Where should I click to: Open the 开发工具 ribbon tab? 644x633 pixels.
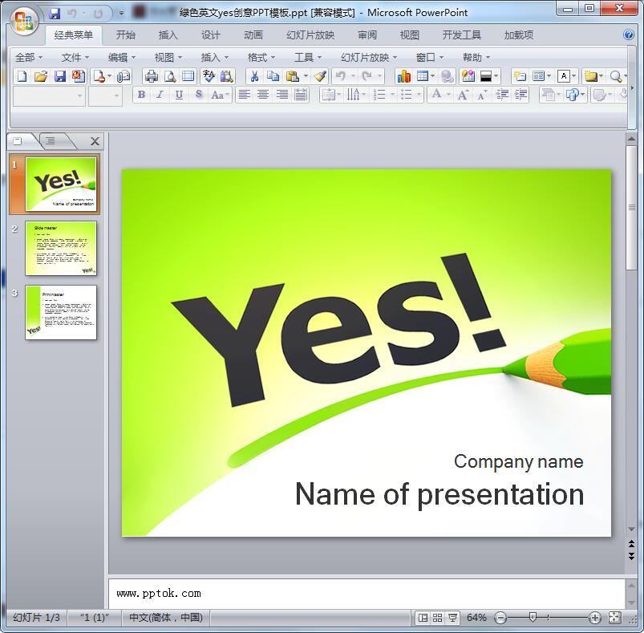click(462, 35)
